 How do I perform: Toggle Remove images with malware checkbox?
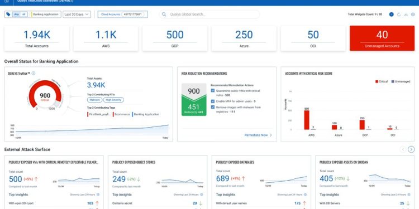click(x=213, y=107)
